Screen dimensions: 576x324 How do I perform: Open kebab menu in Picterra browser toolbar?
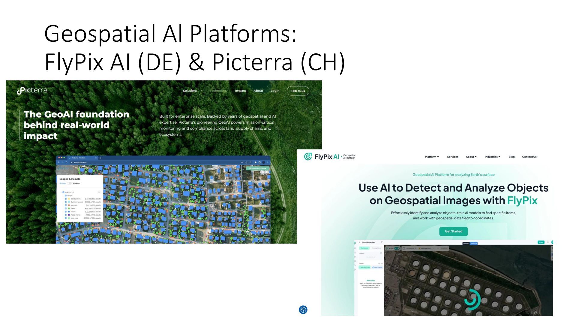click(268, 162)
